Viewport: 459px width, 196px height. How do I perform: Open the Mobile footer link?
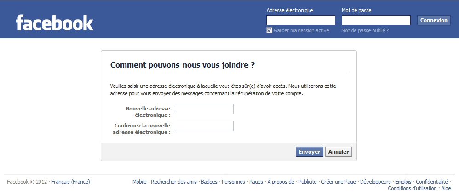139,182
